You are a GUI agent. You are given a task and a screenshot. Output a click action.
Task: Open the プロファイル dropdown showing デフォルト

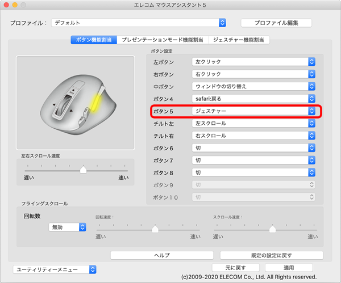[x=139, y=23]
